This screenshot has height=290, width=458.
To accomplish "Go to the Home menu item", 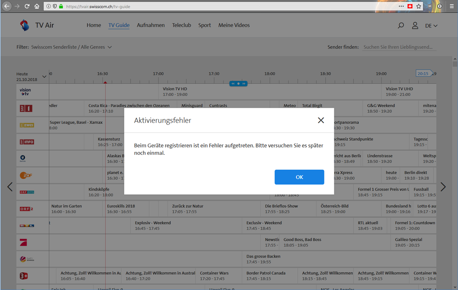I will pos(94,25).
